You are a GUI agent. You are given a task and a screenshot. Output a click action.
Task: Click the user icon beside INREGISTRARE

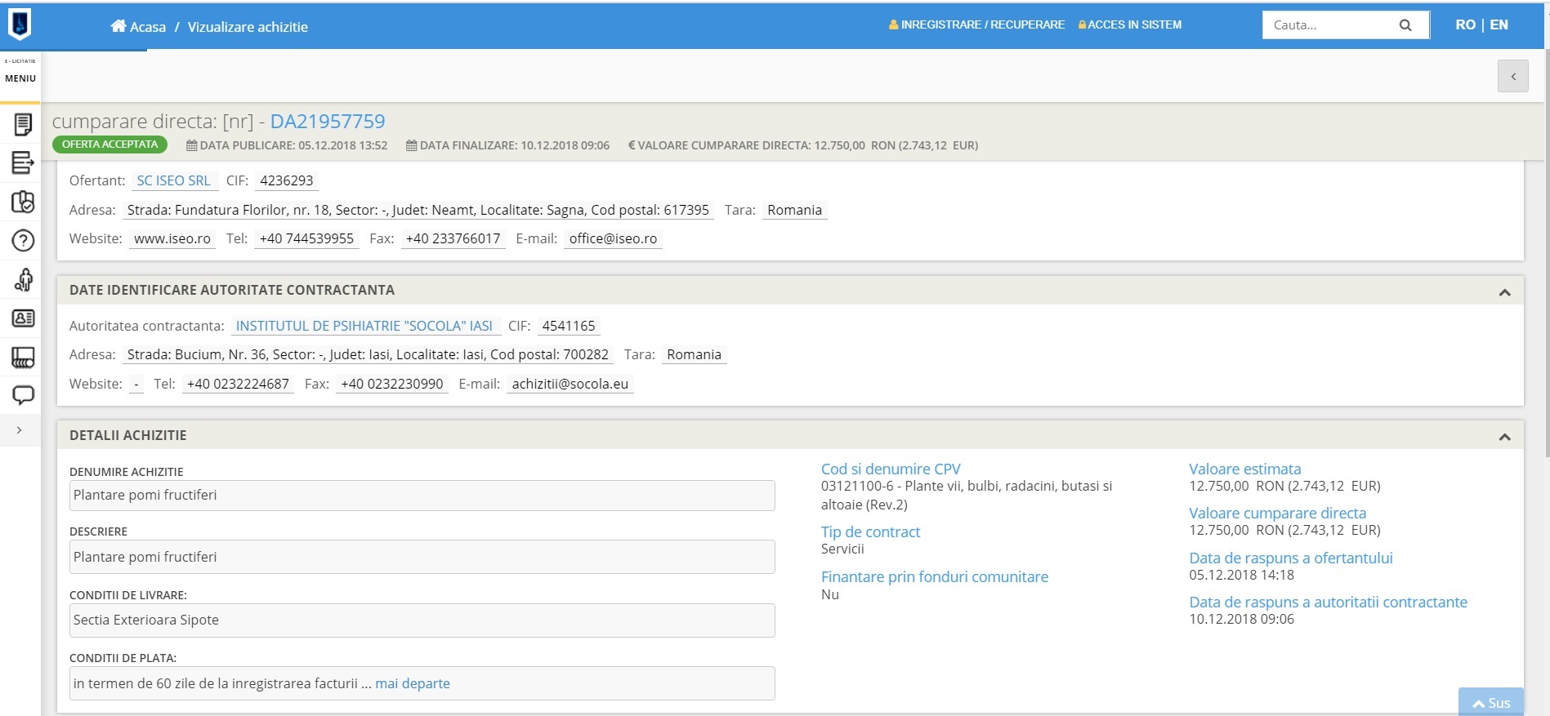click(893, 25)
